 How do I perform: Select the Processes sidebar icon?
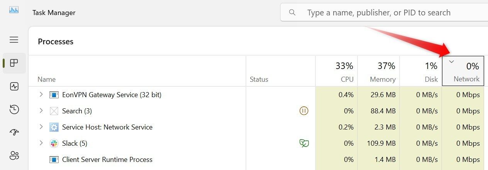(x=14, y=63)
